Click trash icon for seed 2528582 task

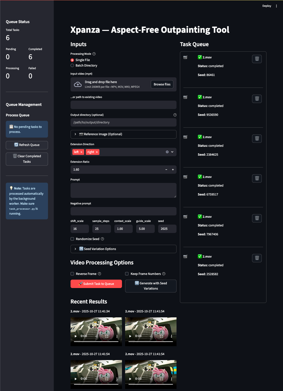tap(257, 258)
